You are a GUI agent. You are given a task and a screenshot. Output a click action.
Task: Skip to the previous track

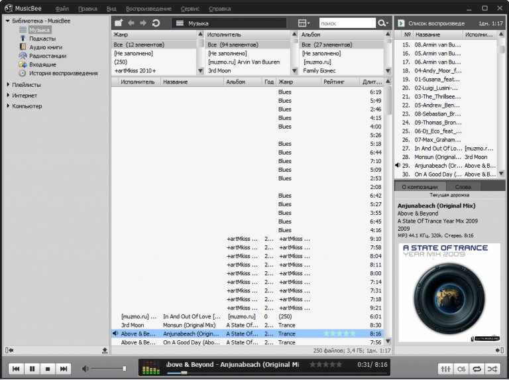click(16, 369)
